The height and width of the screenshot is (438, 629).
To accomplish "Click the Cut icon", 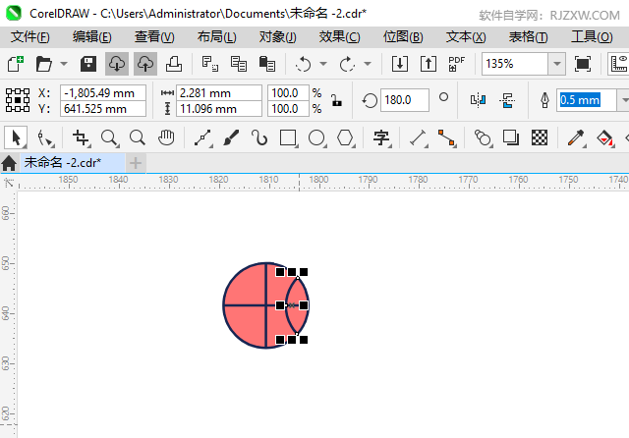I will click(x=209, y=64).
